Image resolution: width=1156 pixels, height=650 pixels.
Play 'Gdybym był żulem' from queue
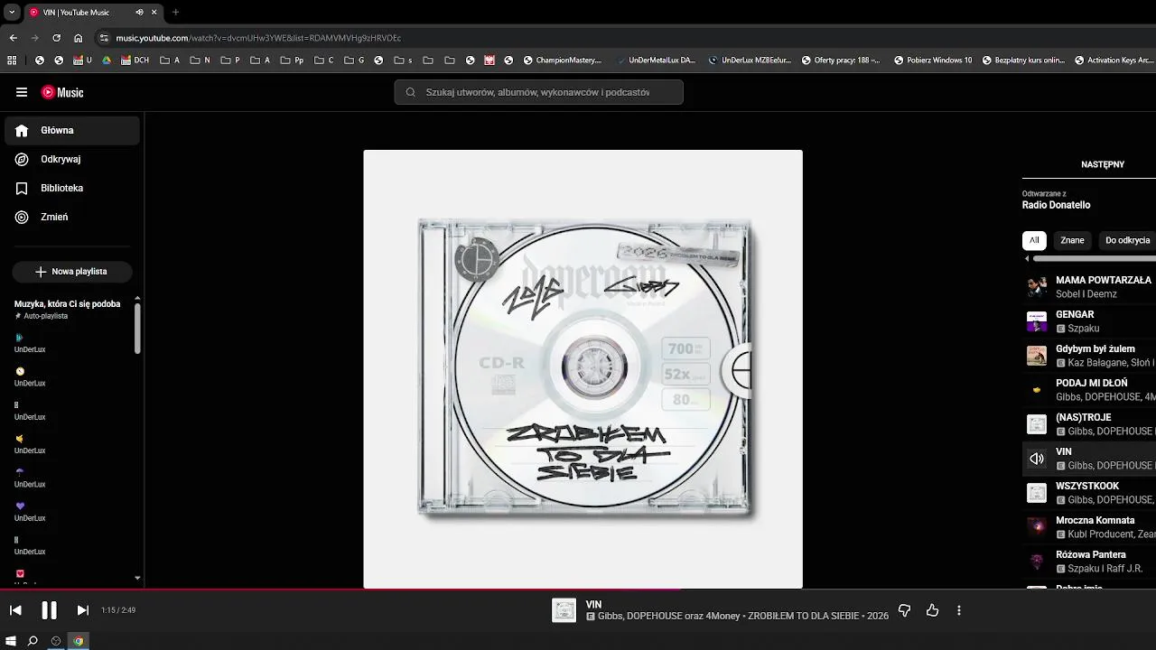click(1089, 356)
